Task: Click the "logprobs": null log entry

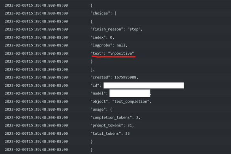Action: pyautogui.click(x=109, y=45)
